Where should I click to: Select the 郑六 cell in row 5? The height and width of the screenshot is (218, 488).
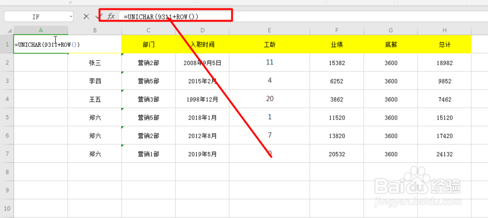[95, 117]
